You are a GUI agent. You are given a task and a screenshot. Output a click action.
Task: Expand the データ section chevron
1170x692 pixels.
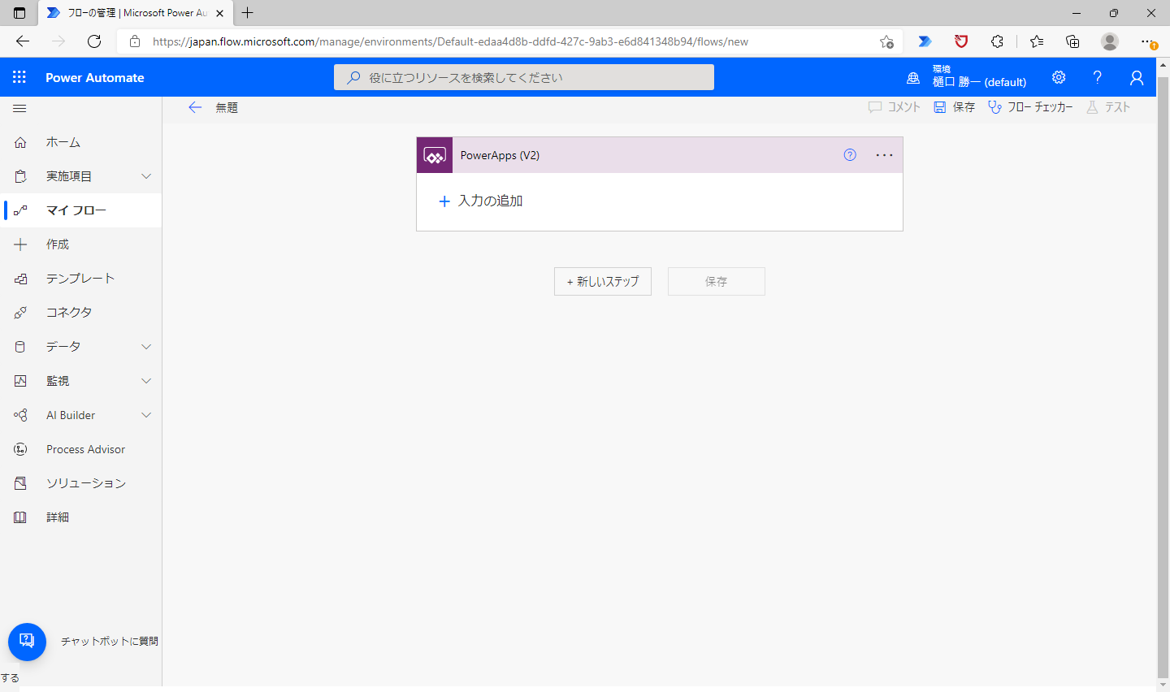click(146, 347)
